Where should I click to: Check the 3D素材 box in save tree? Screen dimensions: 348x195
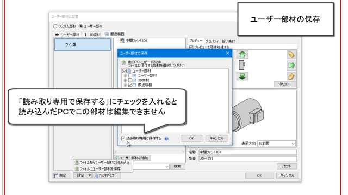tap(130, 80)
